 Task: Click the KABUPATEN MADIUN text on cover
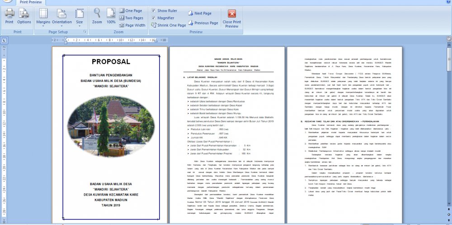[111, 200]
